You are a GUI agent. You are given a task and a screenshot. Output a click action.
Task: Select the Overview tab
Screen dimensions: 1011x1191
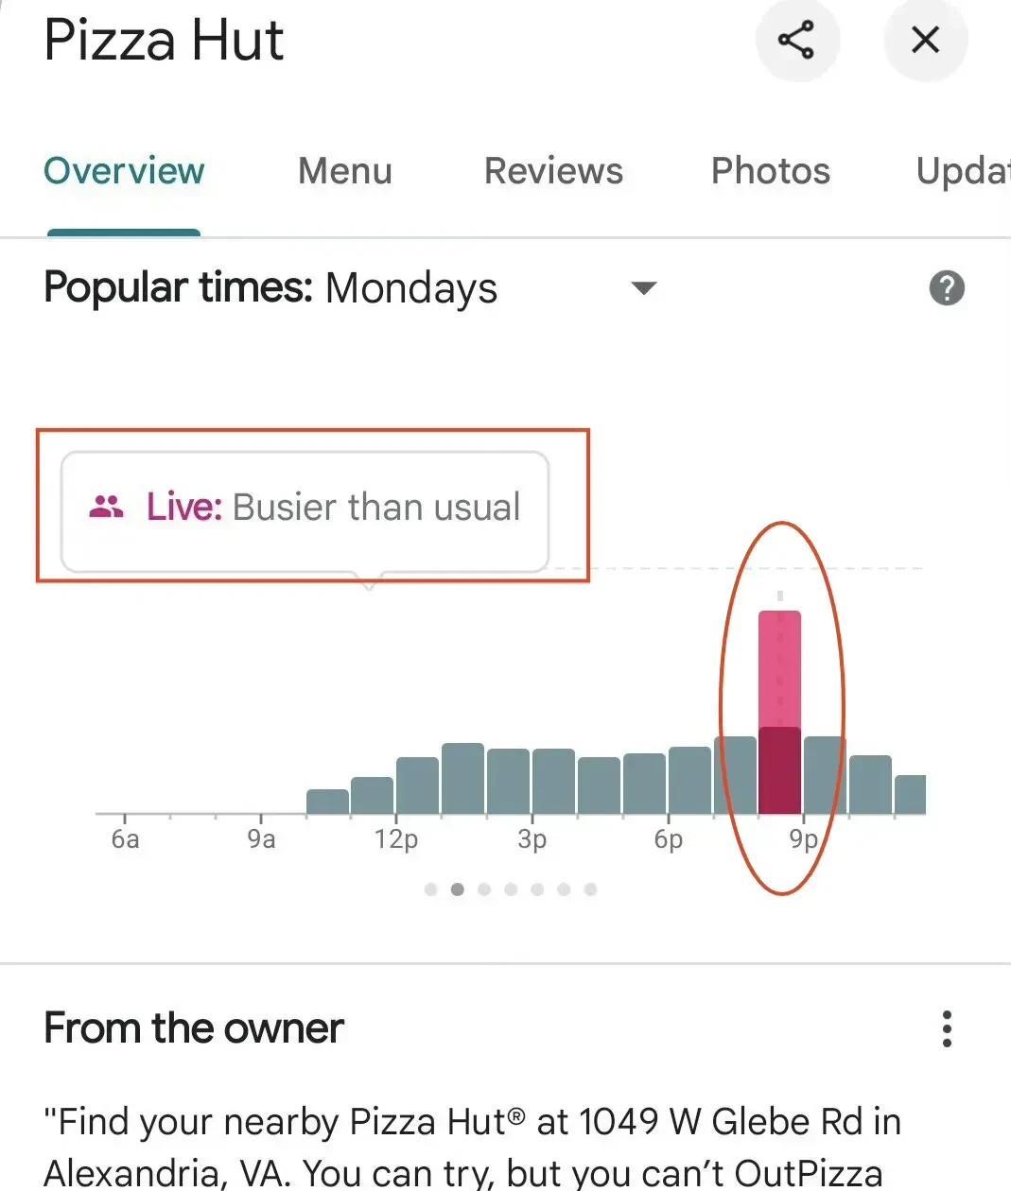pos(124,171)
